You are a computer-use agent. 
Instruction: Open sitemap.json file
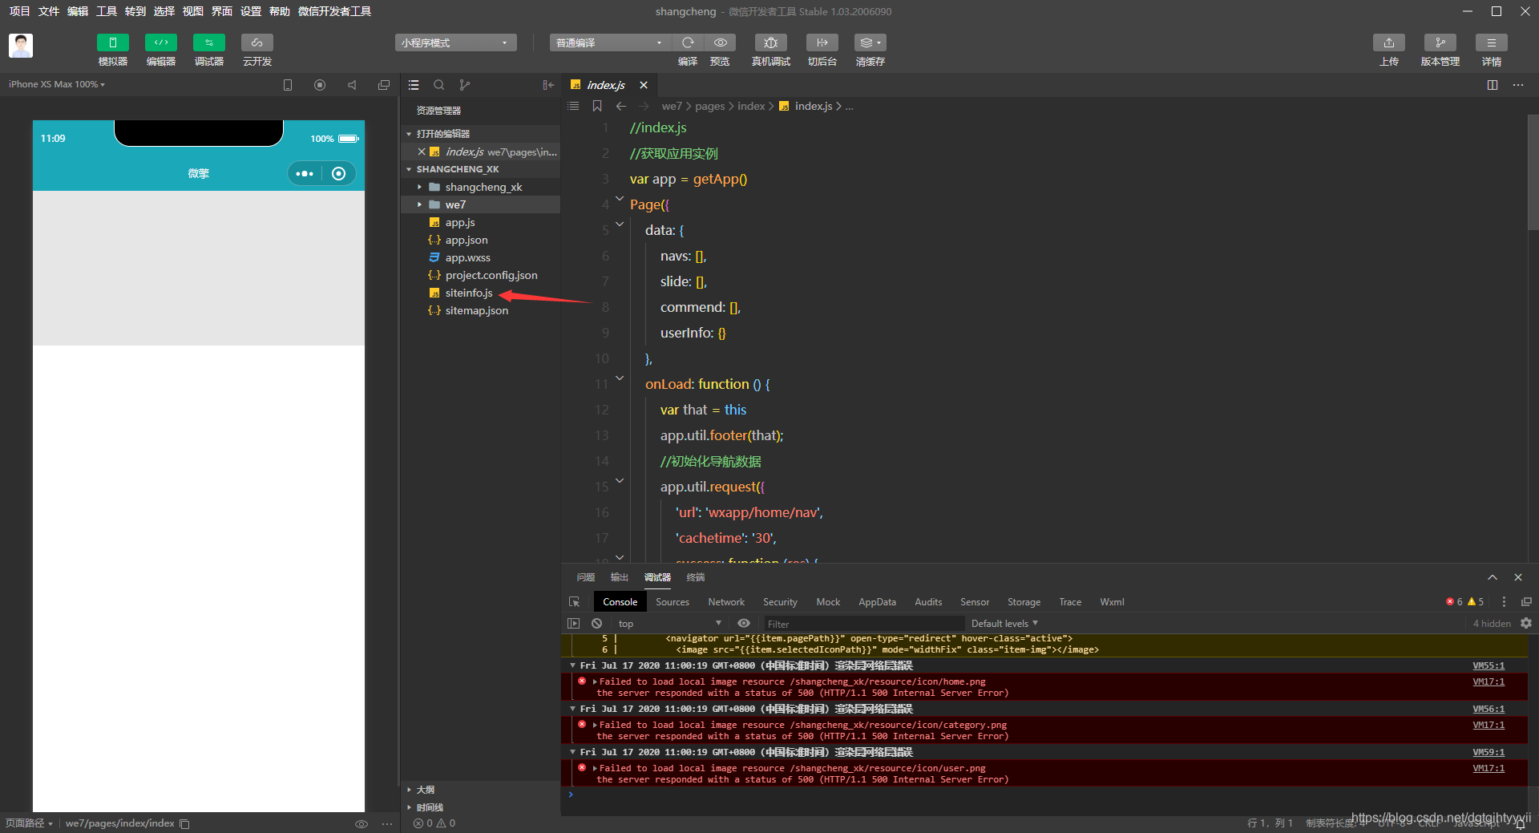pyautogui.click(x=477, y=310)
